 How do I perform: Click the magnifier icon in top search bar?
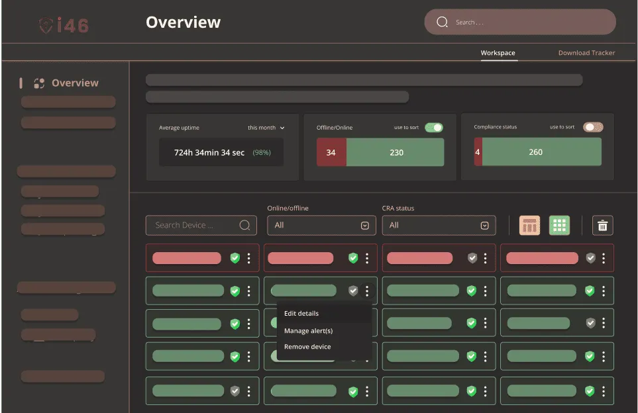click(x=443, y=23)
